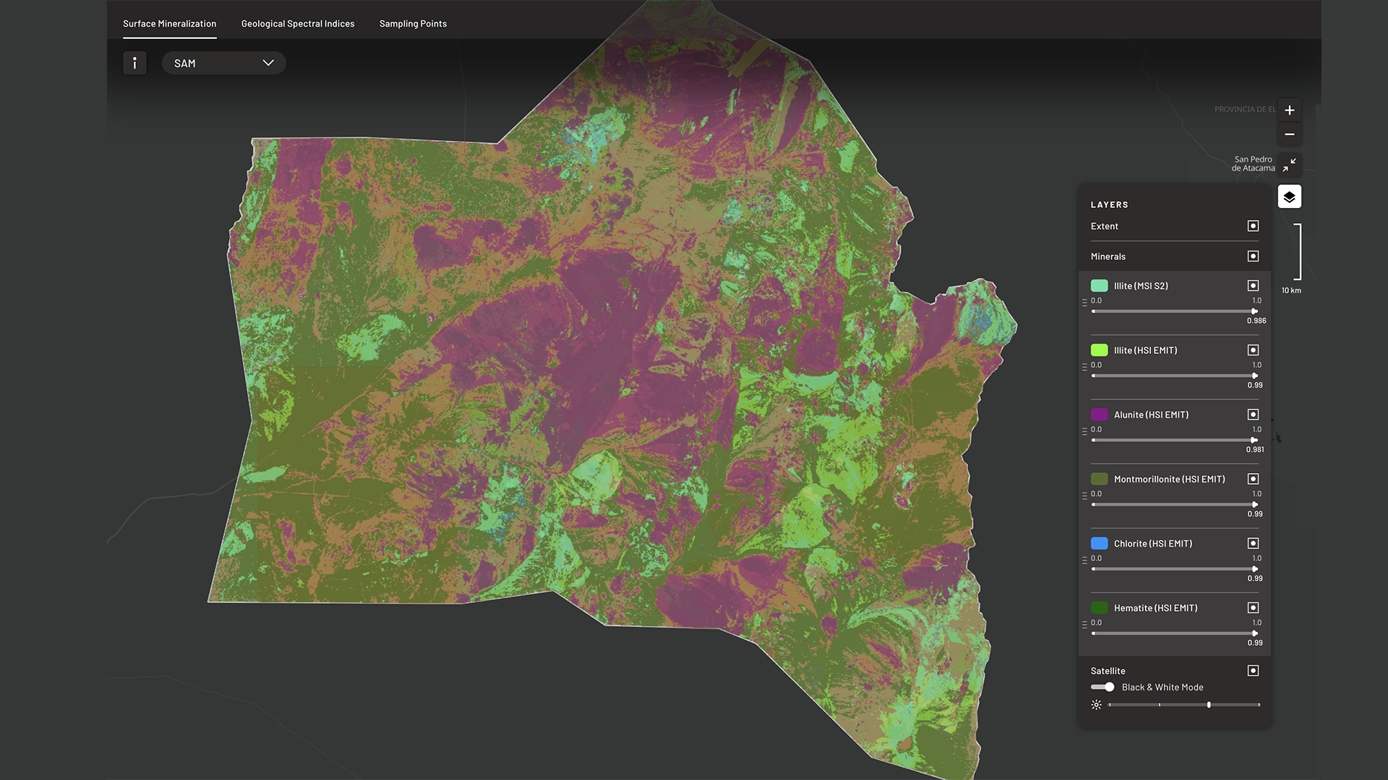Open Geological Spectral Indices tab
This screenshot has width=1388, height=780.
[298, 24]
